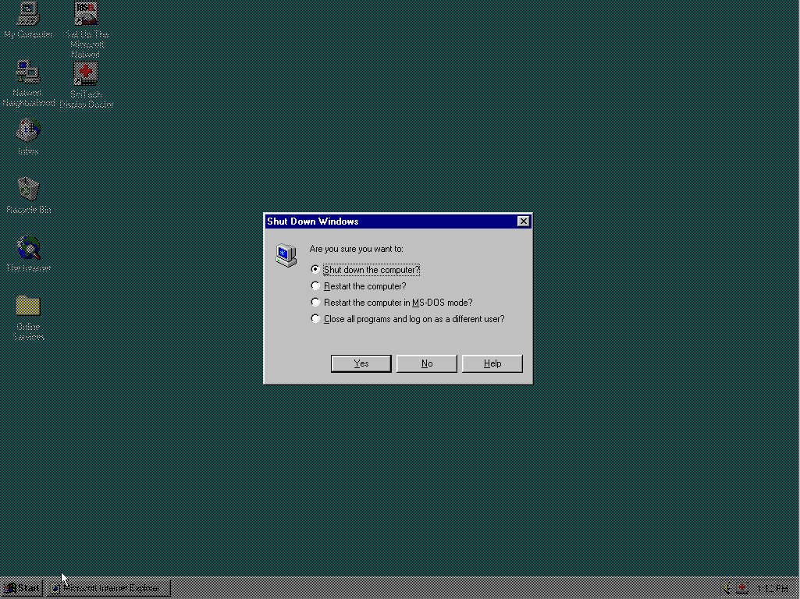Click the SciTech icon in the system tray
Viewport: 800px width, 599px height.
point(741,587)
